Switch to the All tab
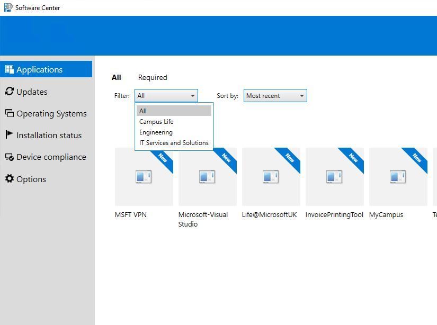 pos(116,77)
